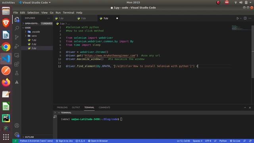Open LibreOffice Writer from the dock
Viewport: 254px width, 143px height.
[6, 35]
